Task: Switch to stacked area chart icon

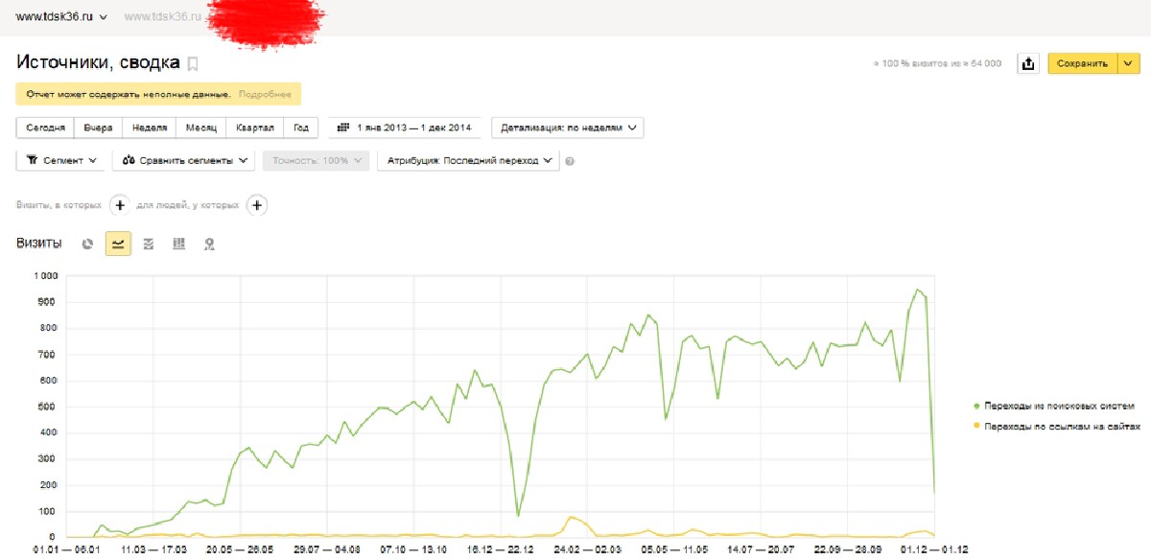Action: [148, 245]
